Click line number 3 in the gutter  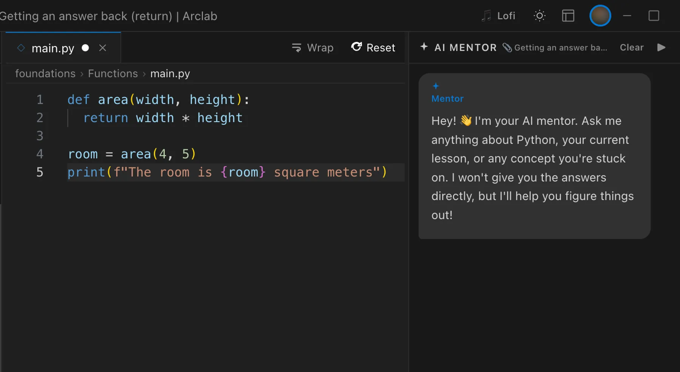(40, 136)
